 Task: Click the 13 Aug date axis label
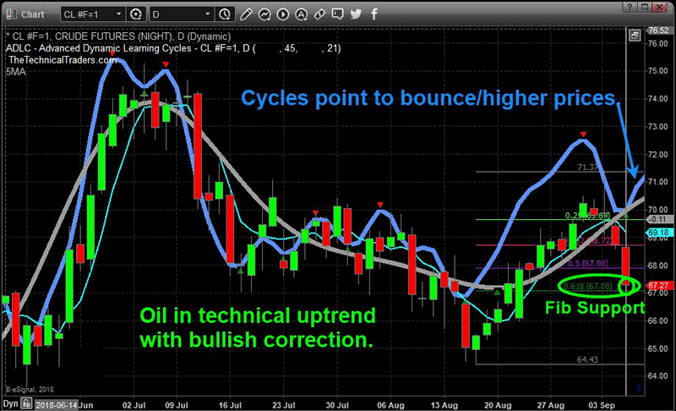(444, 405)
